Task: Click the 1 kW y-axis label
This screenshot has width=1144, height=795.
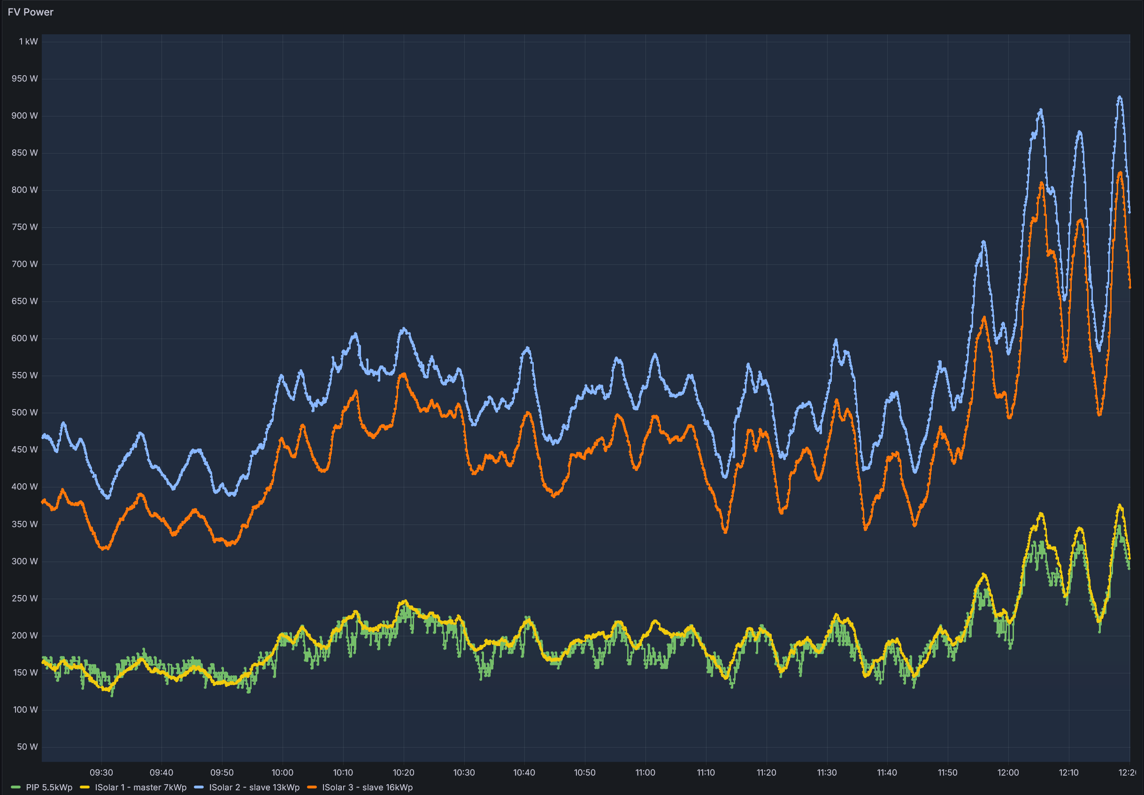Action: [28, 41]
